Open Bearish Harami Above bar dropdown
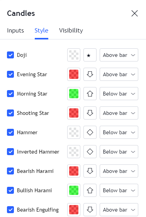This screenshot has height=217, width=146. click(119, 171)
